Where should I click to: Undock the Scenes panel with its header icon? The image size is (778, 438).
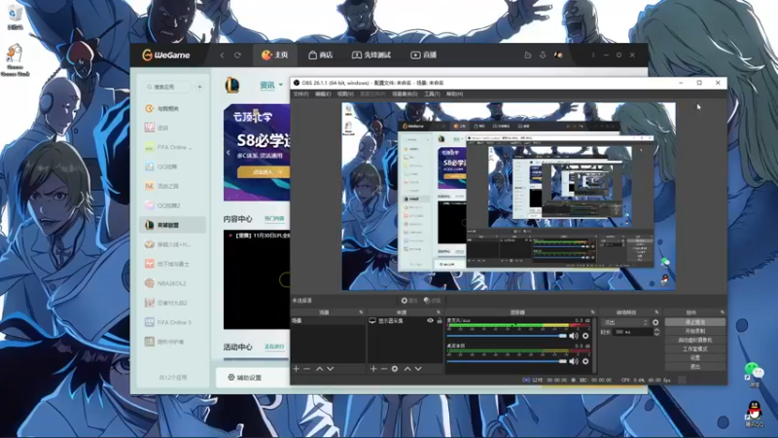(361, 312)
